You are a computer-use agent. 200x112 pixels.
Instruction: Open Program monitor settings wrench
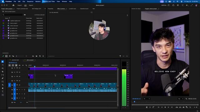tap(186, 99)
